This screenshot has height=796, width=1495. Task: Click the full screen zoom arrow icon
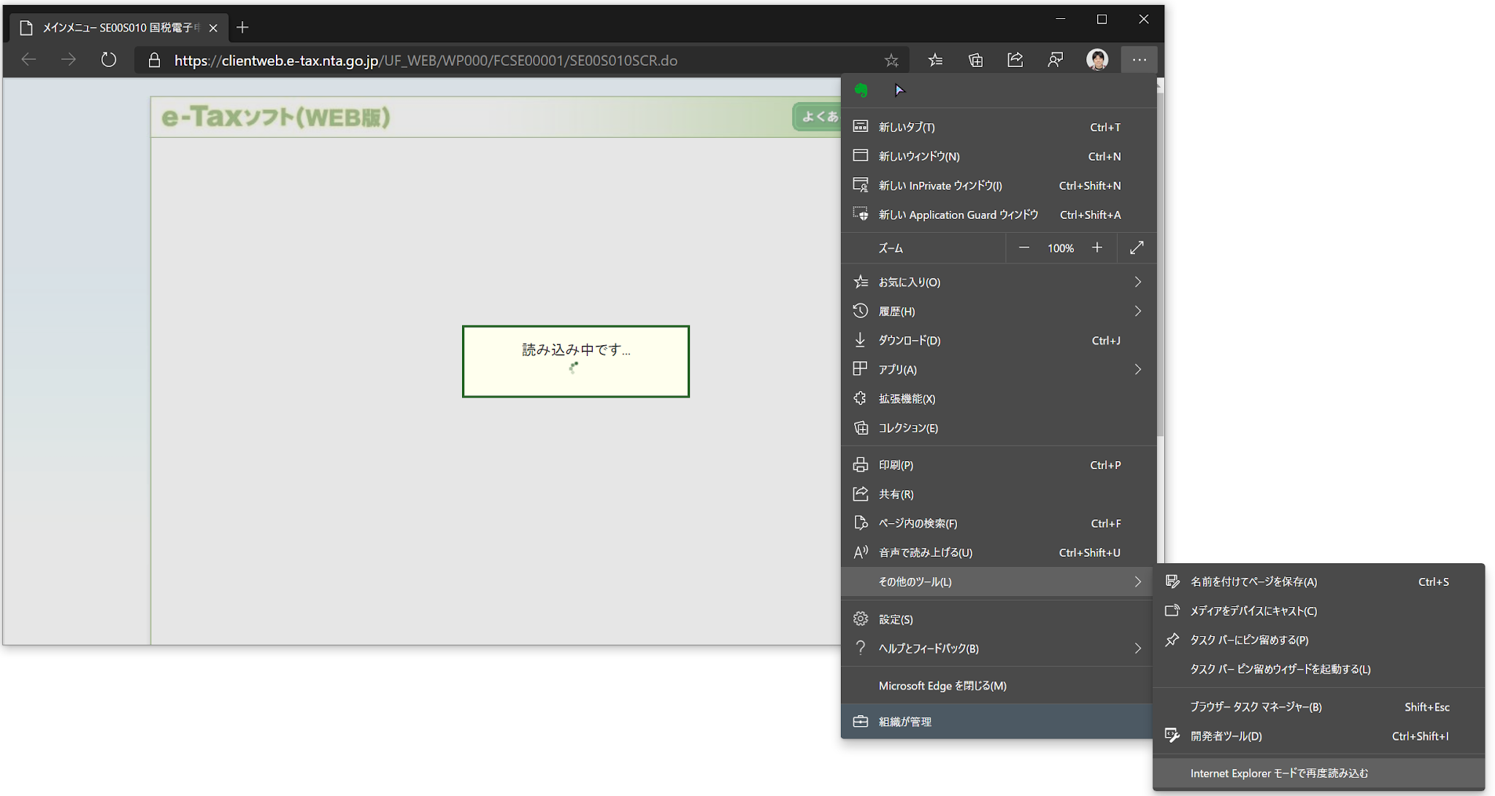point(1136,248)
